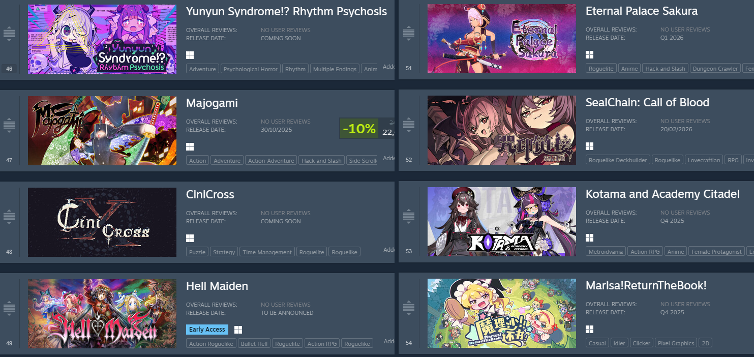Click the Windows icon under Kotama and Academy Citadel

coord(590,238)
